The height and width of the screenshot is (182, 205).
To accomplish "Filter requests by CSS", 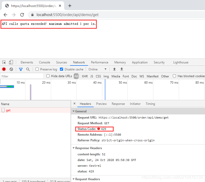I will 98,76.
